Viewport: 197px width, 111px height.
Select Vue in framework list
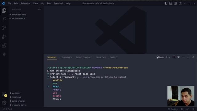click(55, 83)
